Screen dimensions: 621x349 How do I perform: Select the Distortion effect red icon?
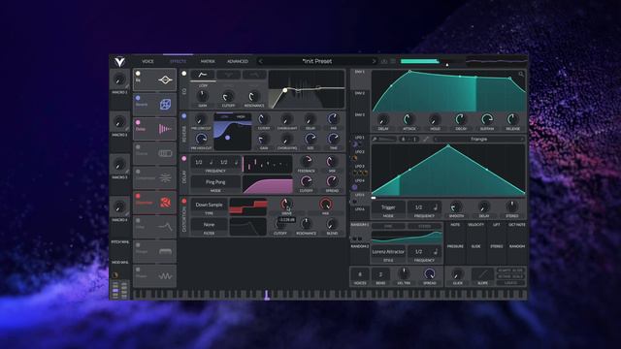[165, 203]
